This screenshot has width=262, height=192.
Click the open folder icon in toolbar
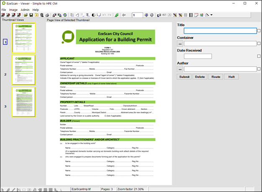[x=26, y=15]
